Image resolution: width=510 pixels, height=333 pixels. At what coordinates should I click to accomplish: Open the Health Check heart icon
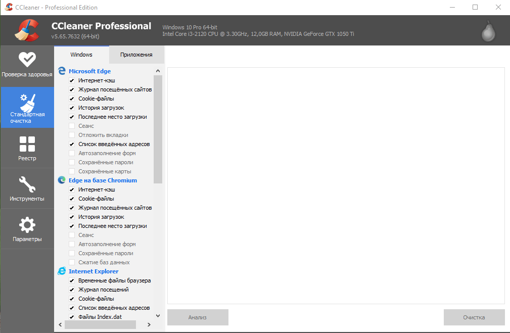point(27,59)
